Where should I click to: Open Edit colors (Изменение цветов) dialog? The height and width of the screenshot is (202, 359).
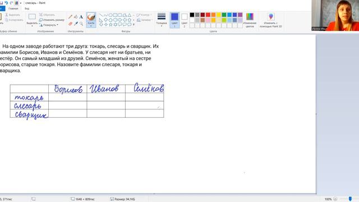tap(250, 20)
